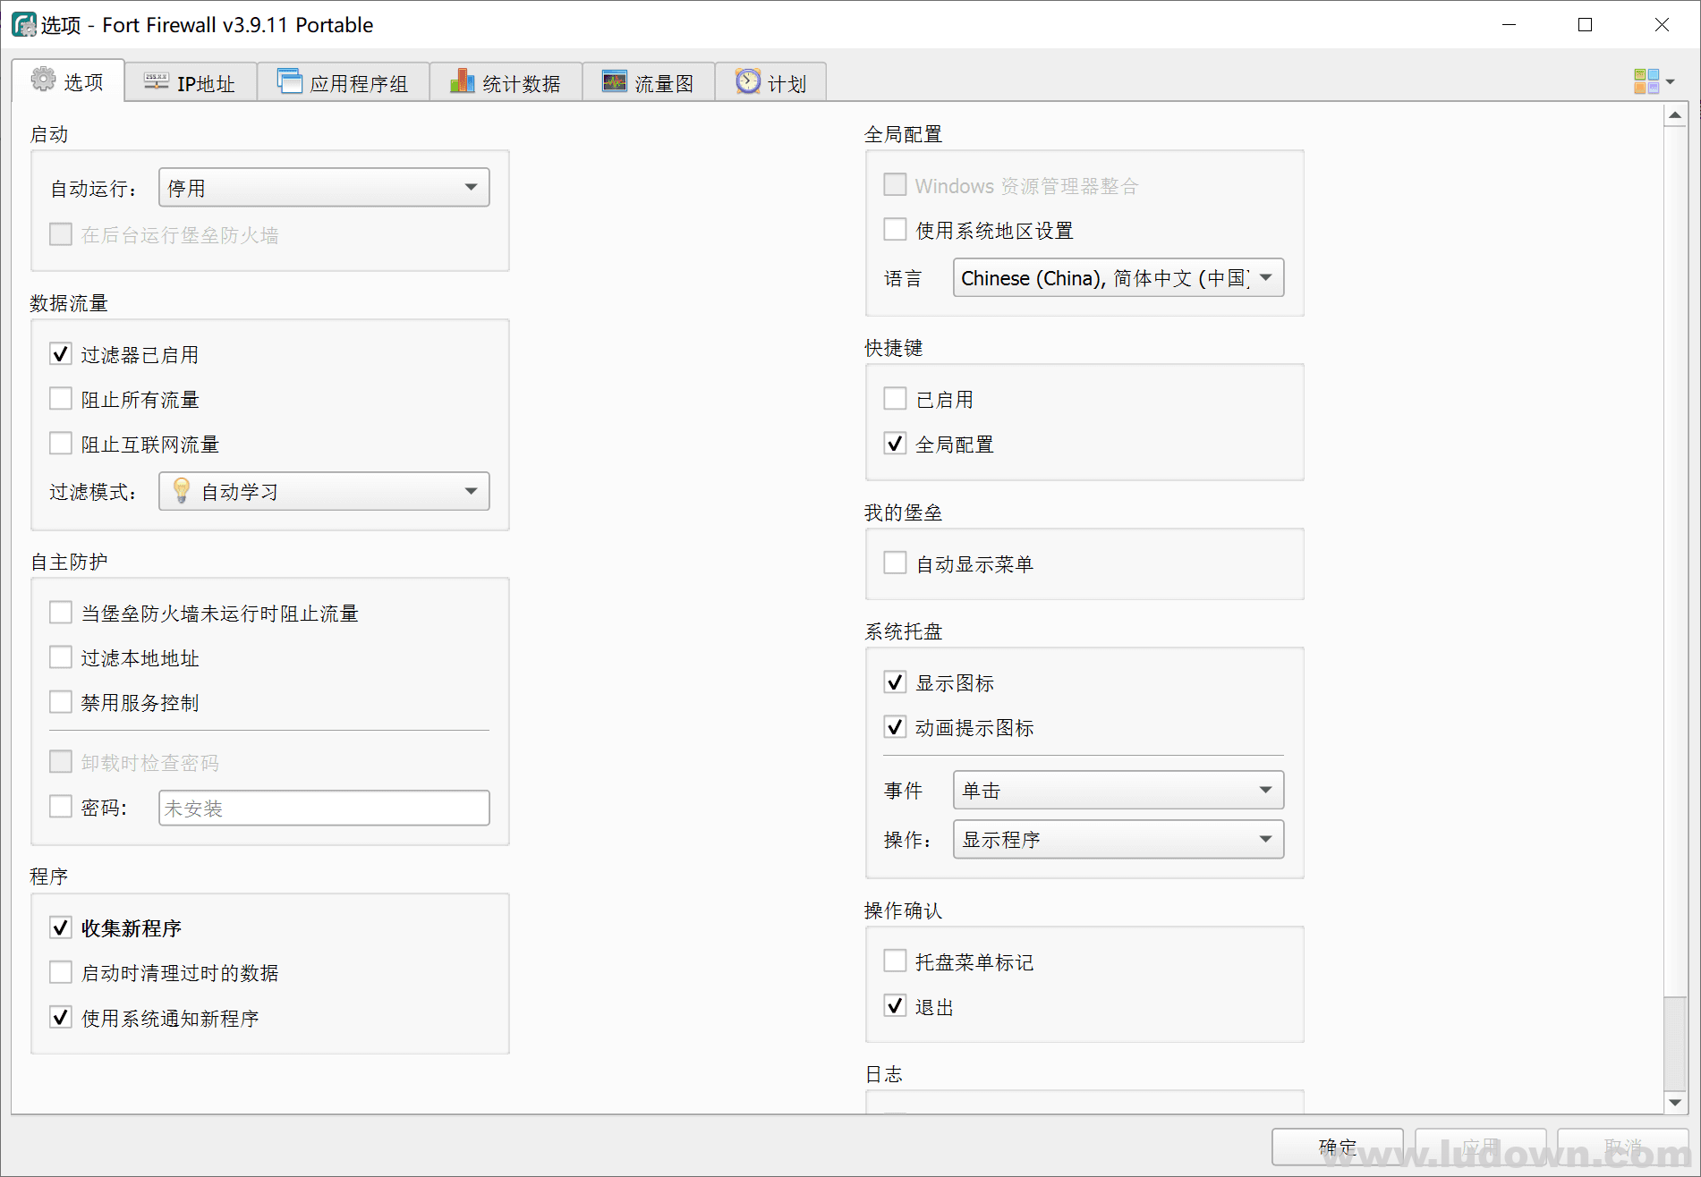1701x1177 pixels.
Task: Click the lightbulb icon in 过滤模式
Action: (x=182, y=490)
